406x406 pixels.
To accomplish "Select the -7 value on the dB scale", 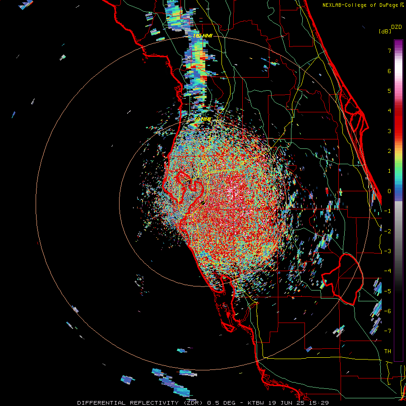I will (x=388, y=331).
